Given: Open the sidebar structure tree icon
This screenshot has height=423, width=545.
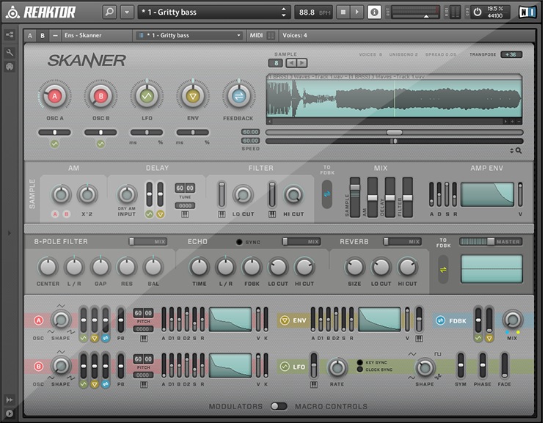Looking at the screenshot, I should 10,34.
